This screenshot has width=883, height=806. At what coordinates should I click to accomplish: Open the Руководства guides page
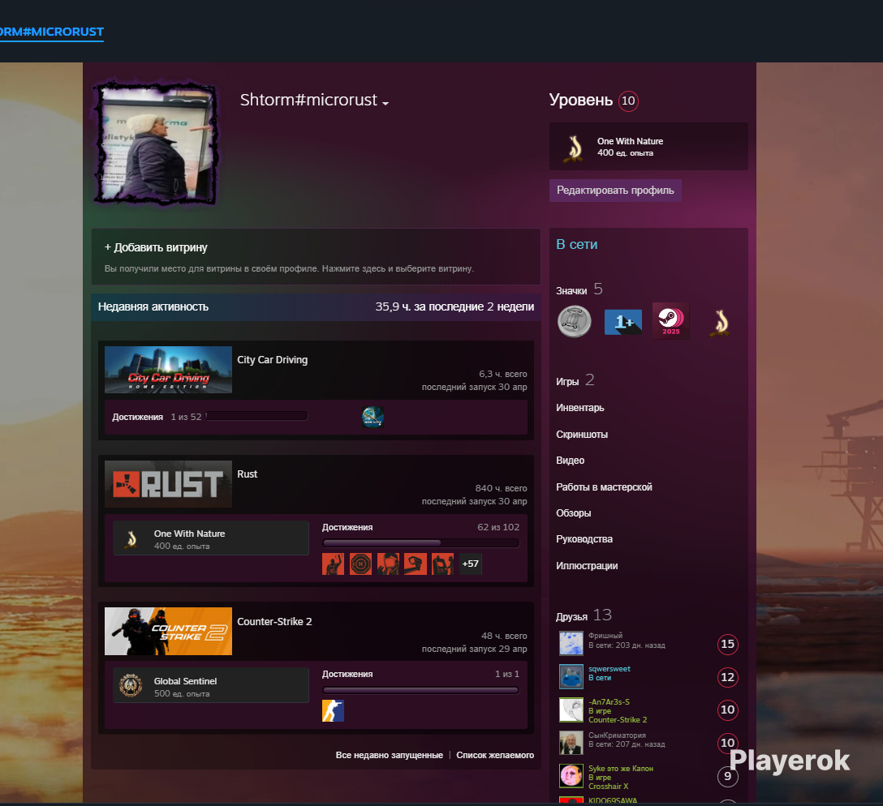click(584, 539)
